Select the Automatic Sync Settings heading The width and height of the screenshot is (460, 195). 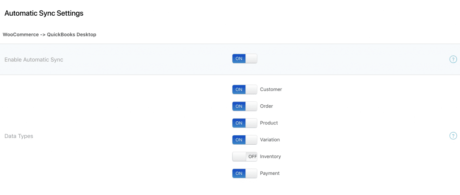(x=44, y=13)
